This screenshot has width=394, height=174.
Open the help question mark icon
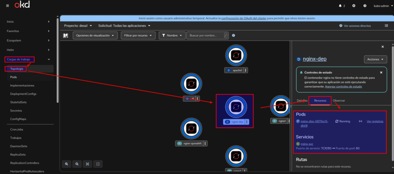(x=364, y=6)
